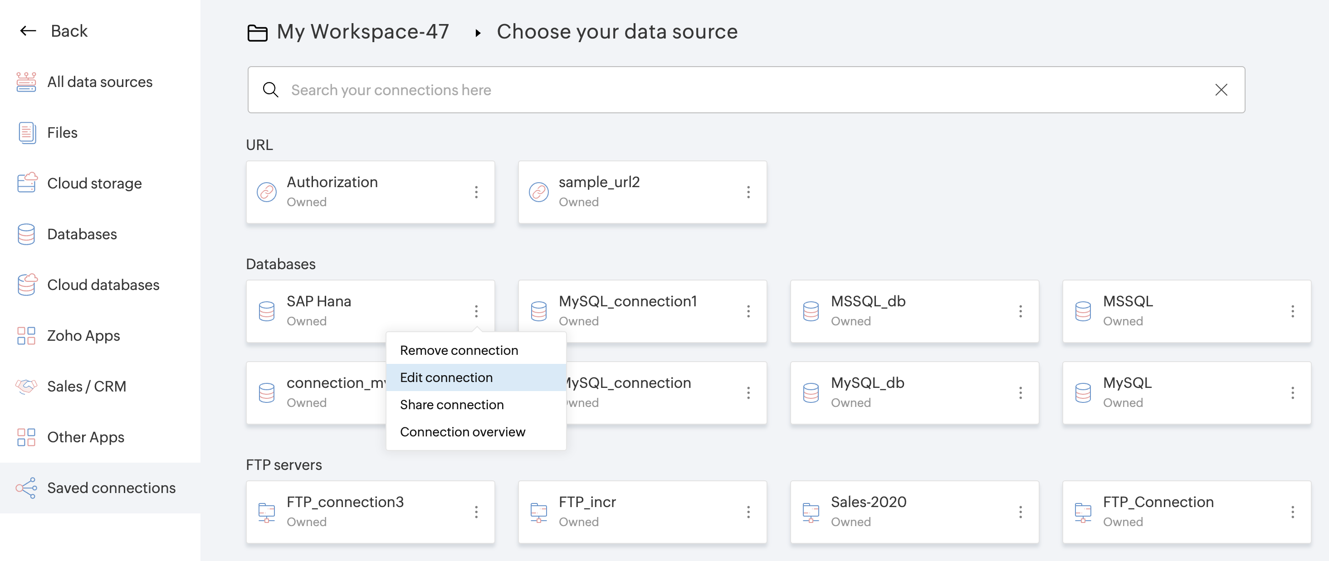Image resolution: width=1329 pixels, height=561 pixels.
Task: Select Remove connection menu entry
Action: [459, 351]
